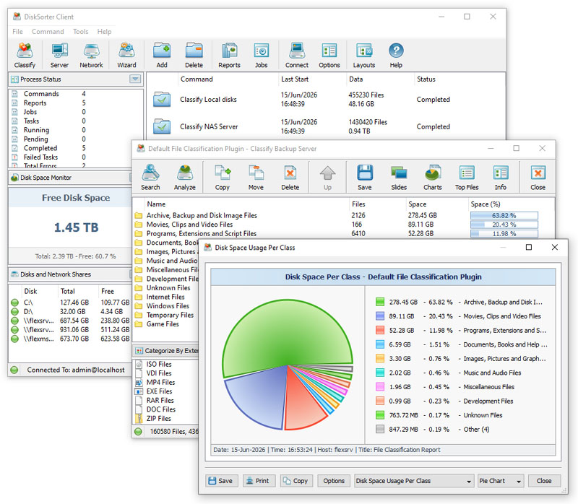Open the Charts toolbar icon

coord(432,178)
